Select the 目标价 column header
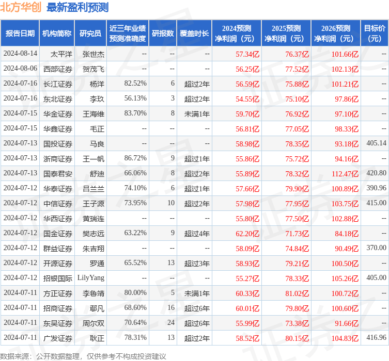The width and height of the screenshot is (389, 361). tap(375, 33)
